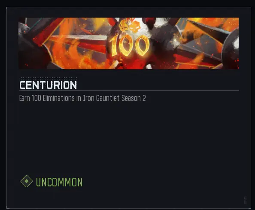Viewport: 255px width, 210px height.
Task: Select the CENTURION title text
Action: click(48, 85)
